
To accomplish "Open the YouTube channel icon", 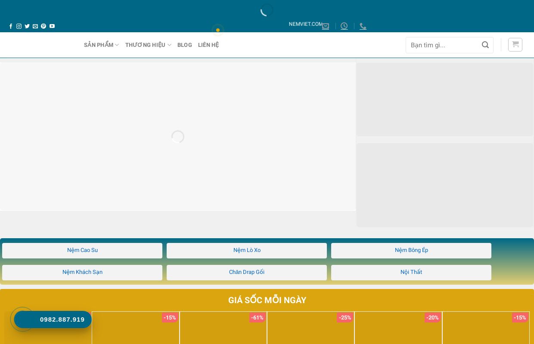I will (52, 26).
